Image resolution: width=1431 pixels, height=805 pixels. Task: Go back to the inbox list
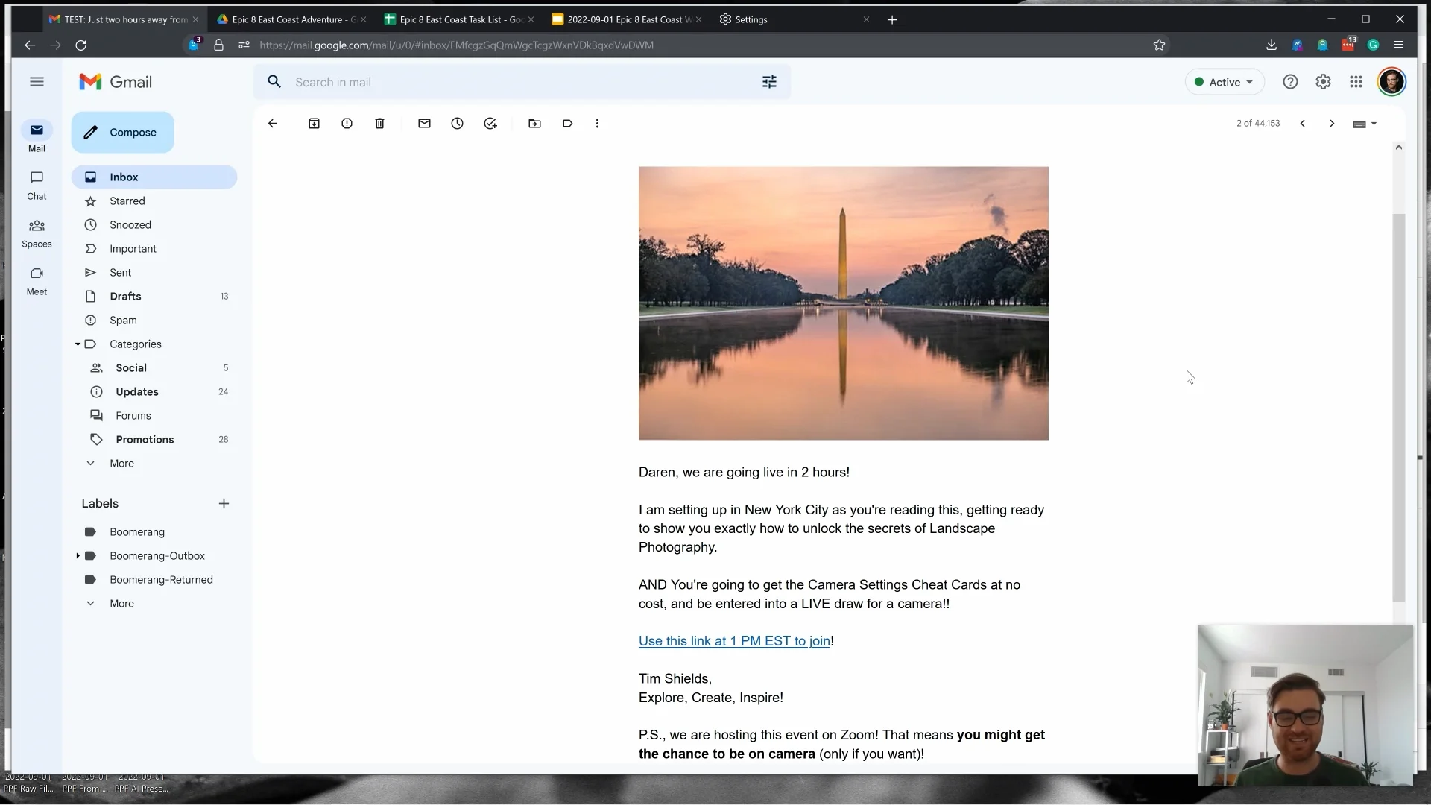272,124
